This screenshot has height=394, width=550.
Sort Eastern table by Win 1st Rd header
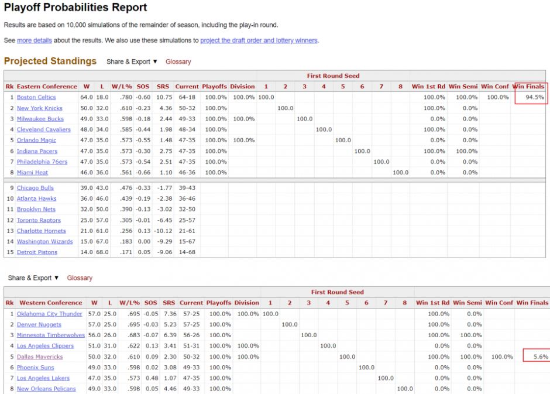point(428,87)
